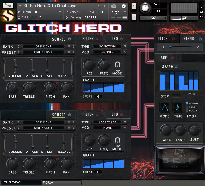Click the upper layer STEPS value 16
The image size is (205, 186).
tap(98, 97)
